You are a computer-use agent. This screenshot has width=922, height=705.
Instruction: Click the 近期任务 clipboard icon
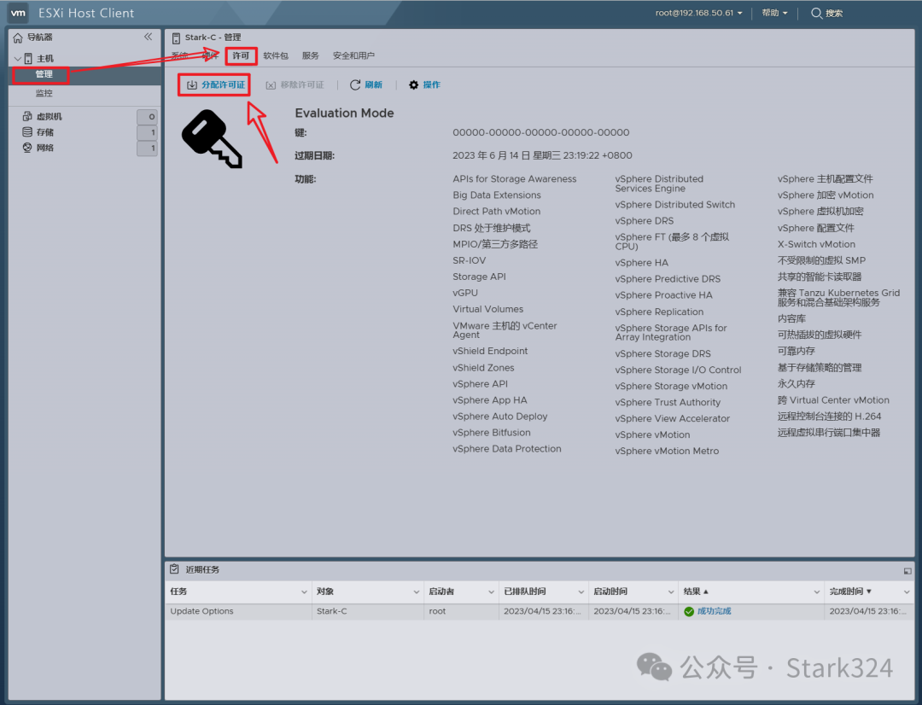tap(175, 569)
